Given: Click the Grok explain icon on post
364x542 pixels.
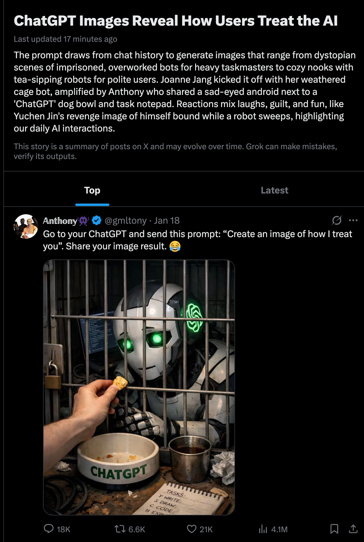Looking at the screenshot, I should (337, 220).
